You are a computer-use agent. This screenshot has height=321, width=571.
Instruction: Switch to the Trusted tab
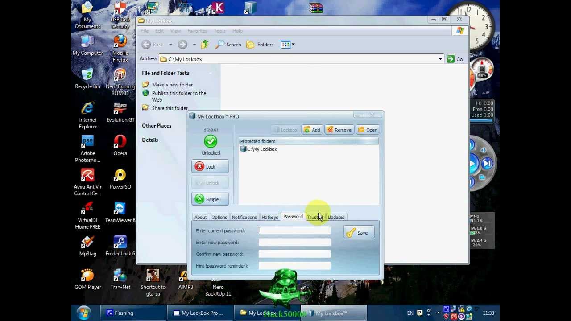tap(314, 217)
